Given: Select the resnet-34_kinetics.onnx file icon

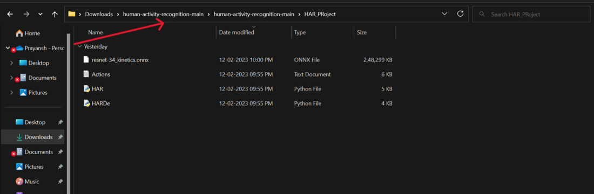Looking at the screenshot, I should coord(86,60).
